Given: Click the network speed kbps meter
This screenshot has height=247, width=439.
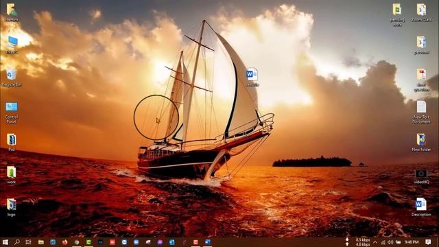Looking at the screenshot, I should click(x=359, y=242).
